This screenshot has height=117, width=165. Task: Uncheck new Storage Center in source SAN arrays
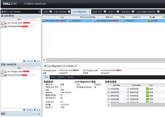2,23
